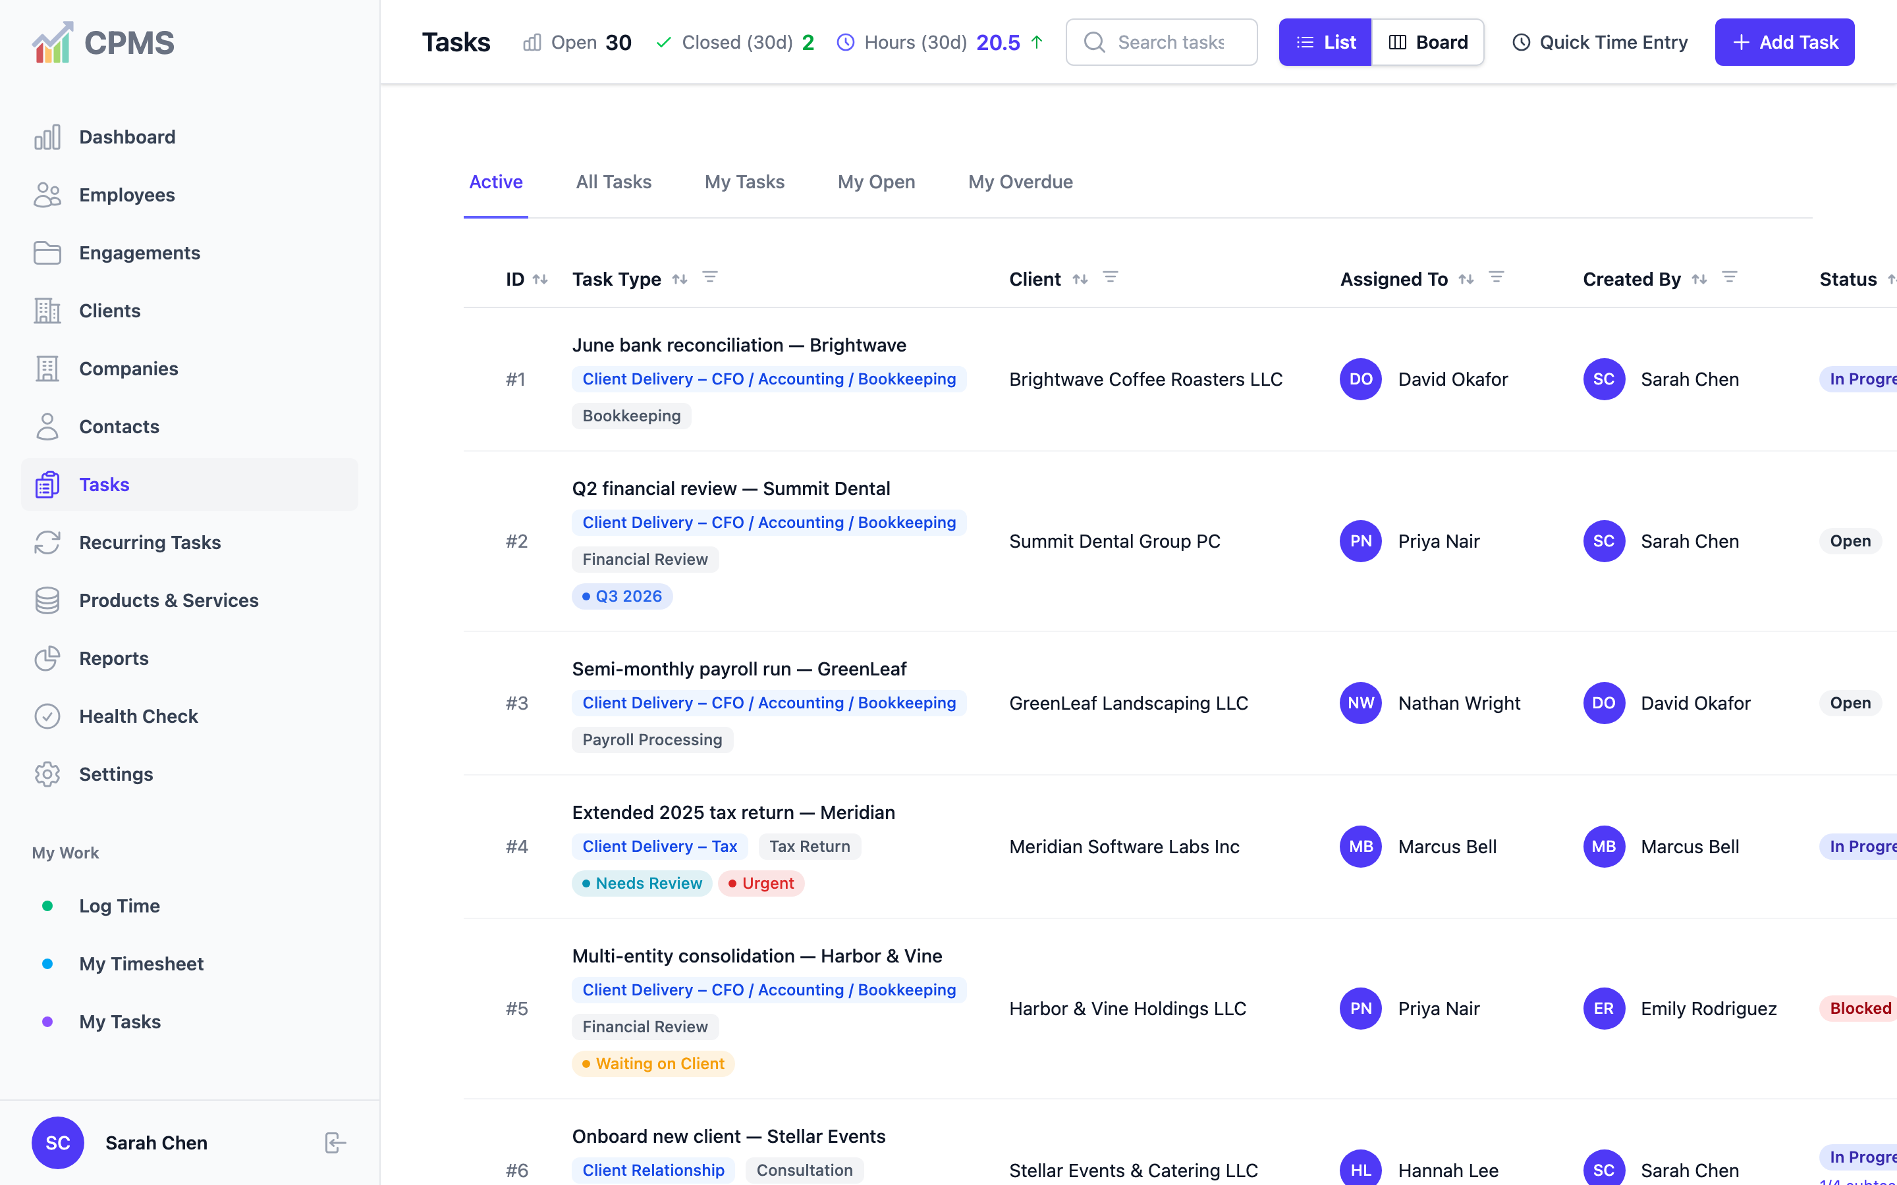Image resolution: width=1897 pixels, height=1185 pixels.
Task: Sort by the Created By column
Action: pos(1699,280)
